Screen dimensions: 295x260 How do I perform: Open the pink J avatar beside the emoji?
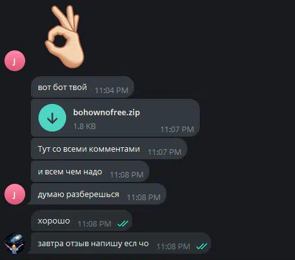coord(14,61)
